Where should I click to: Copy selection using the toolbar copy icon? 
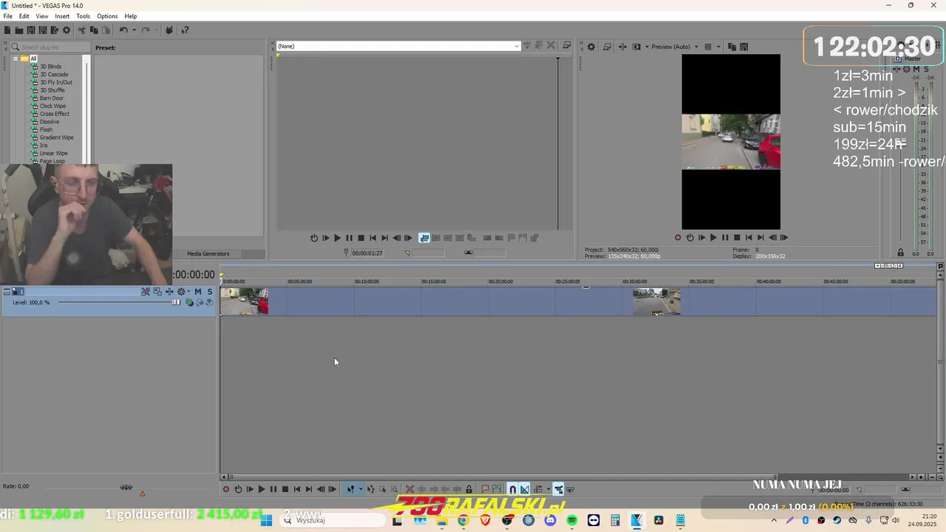click(x=94, y=30)
